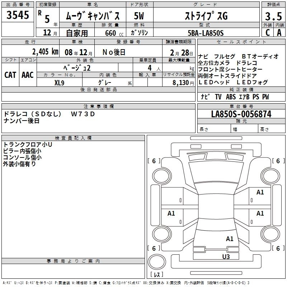
Task: Click the A1 mark on the diagram's left-side door
Action: coord(171,213)
